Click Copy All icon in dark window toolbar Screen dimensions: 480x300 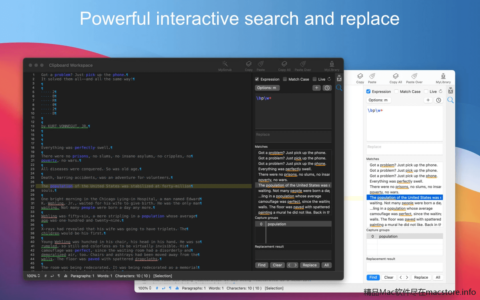pos(284,64)
